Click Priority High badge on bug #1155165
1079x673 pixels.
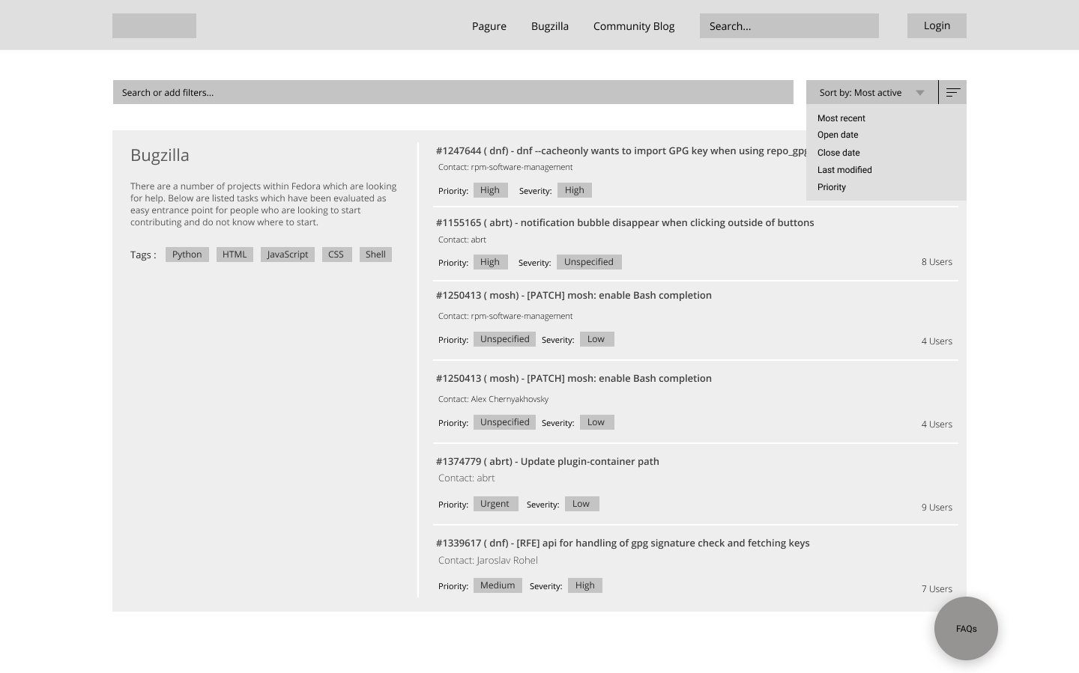point(491,262)
